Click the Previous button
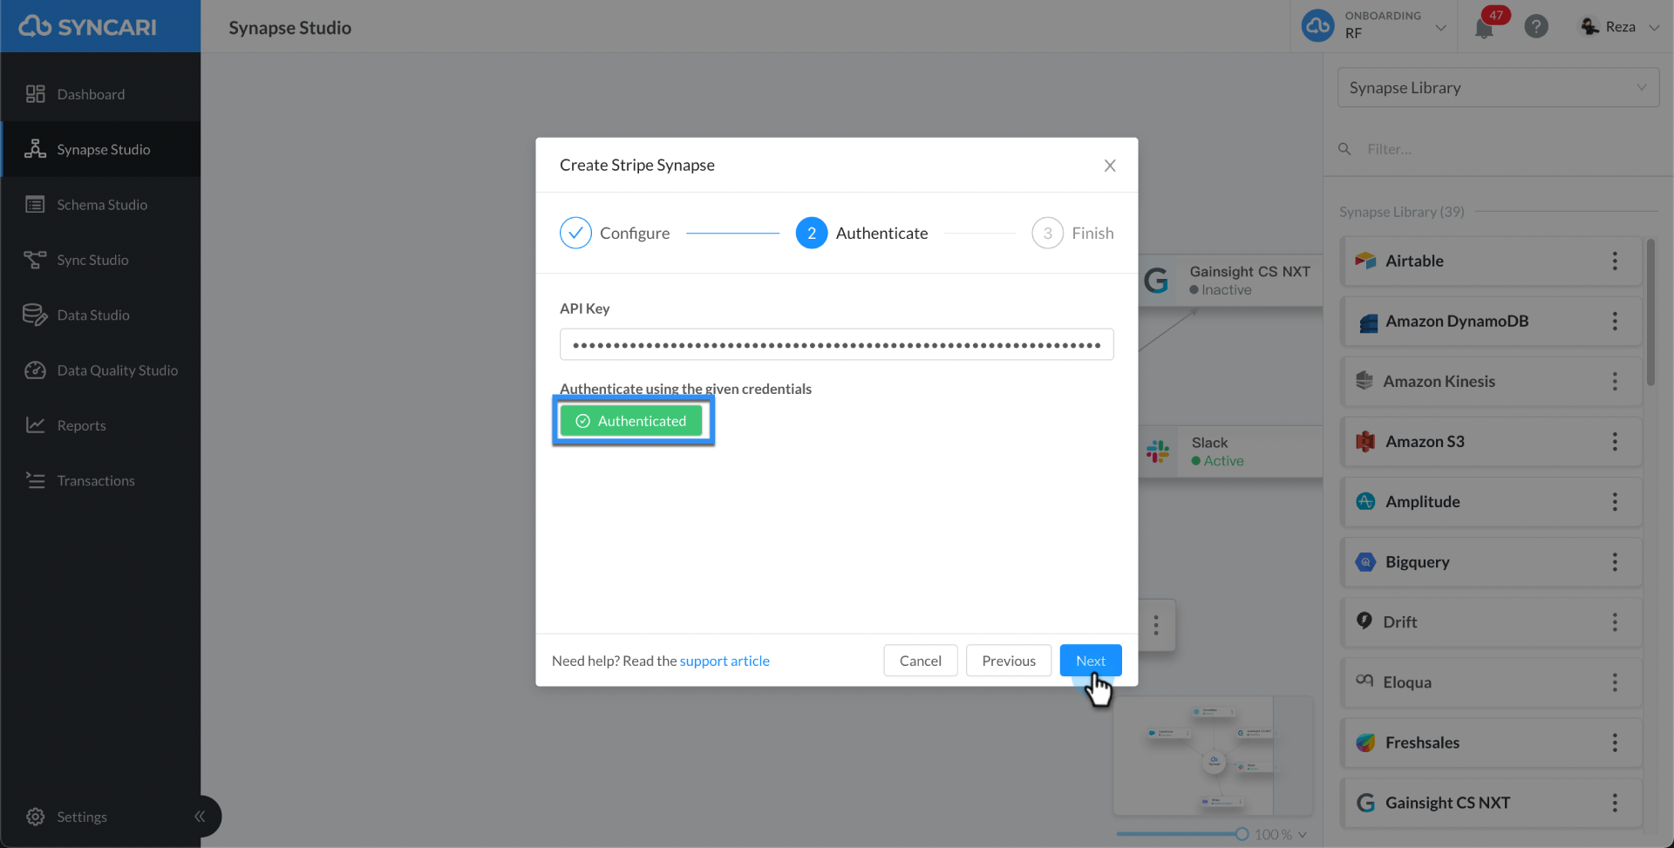1674x848 pixels. (x=1009, y=661)
